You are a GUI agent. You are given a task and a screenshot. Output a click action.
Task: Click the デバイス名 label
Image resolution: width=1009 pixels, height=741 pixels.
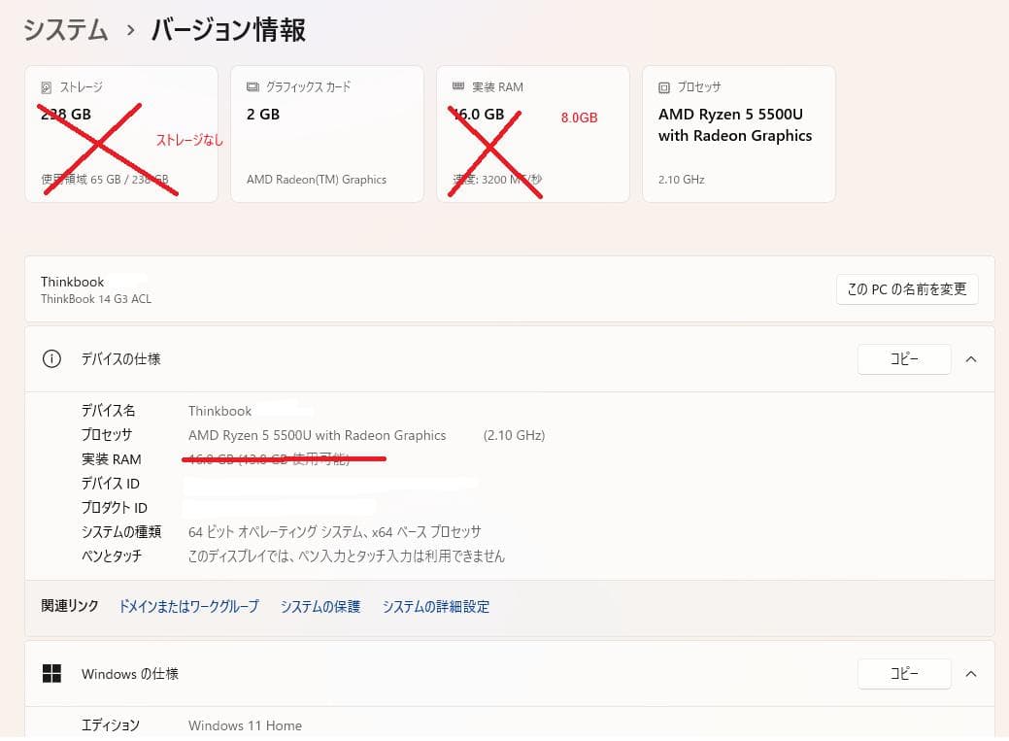tap(108, 411)
